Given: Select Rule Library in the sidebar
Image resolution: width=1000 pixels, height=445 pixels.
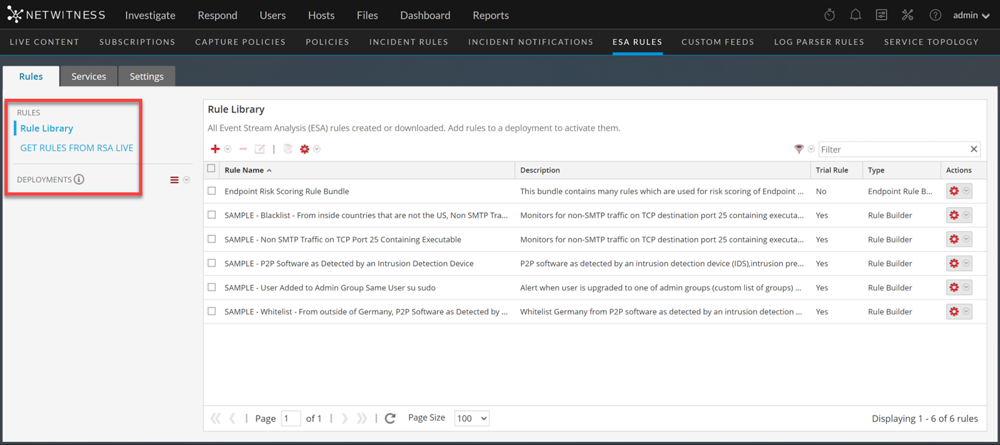Looking at the screenshot, I should (x=47, y=128).
